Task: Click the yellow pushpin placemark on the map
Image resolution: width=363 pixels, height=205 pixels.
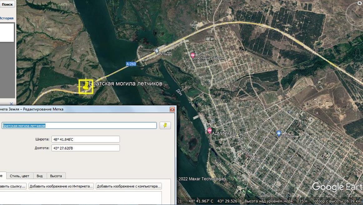Action: [x=85, y=86]
